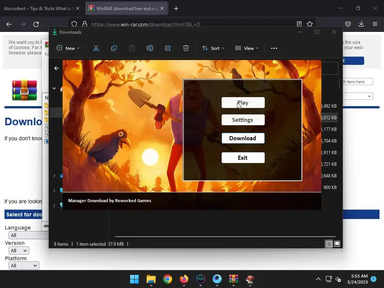Click the Share icon in Explorer toolbar

coord(168,48)
